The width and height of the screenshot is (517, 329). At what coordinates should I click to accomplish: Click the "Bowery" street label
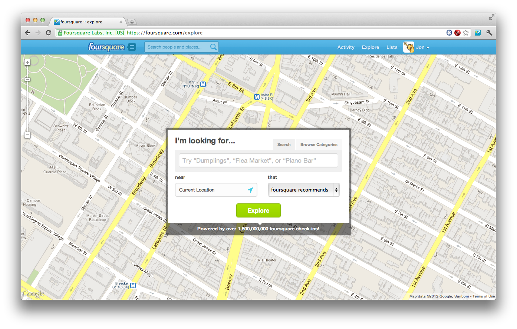click(230, 282)
